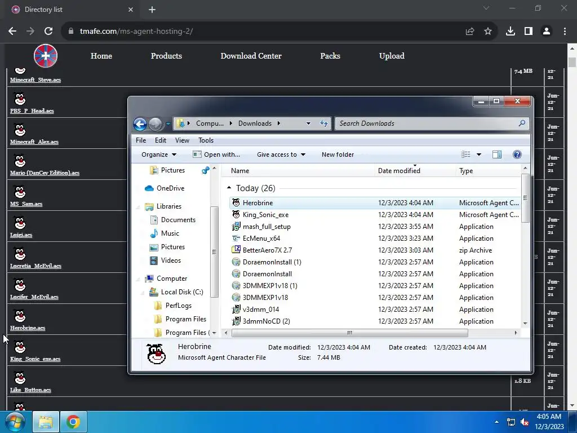Open the View menu in Explorer
The width and height of the screenshot is (577, 433).
[x=182, y=140]
